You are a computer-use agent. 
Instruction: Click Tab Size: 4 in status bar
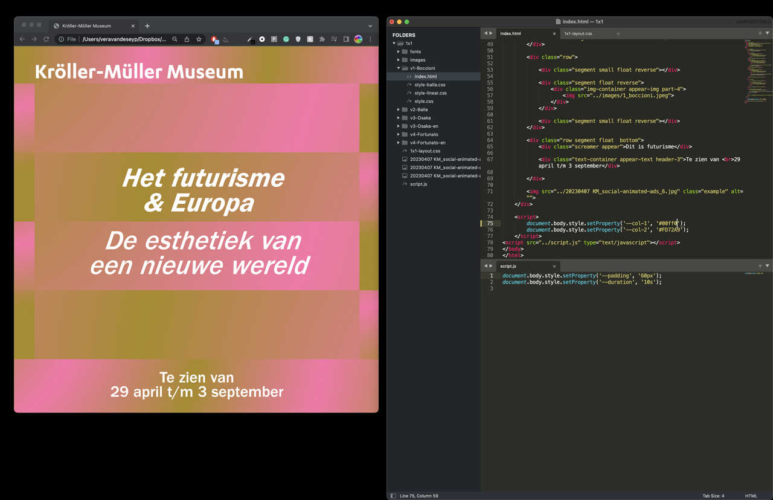pos(713,496)
